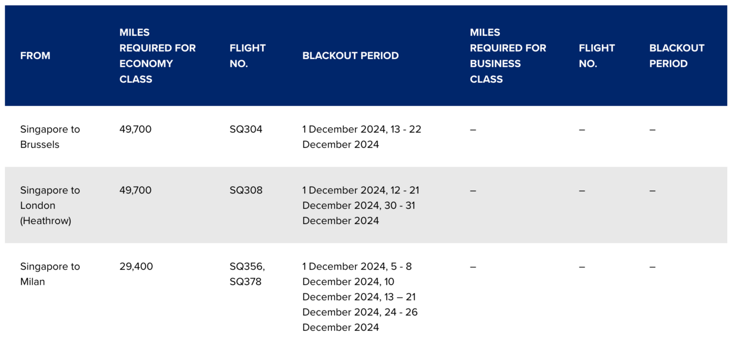Viewport: 733px width, 346px height.
Task: Click the 49,700 miles for London
Action: coord(136,190)
